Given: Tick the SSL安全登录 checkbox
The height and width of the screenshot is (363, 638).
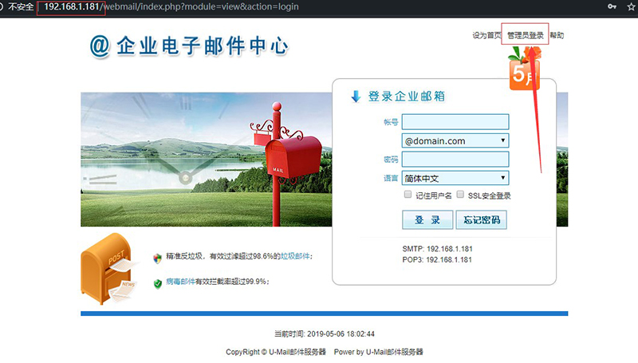Looking at the screenshot, I should tap(460, 195).
